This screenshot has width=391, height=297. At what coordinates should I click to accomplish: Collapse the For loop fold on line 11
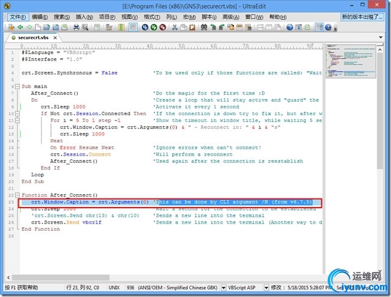point(17,121)
